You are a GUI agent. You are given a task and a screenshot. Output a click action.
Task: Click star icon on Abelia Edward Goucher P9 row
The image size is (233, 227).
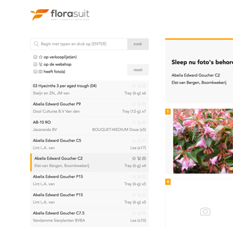pyautogui.click(x=134, y=104)
